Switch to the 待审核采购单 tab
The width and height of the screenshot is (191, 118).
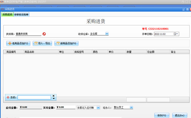click(x=21, y=15)
